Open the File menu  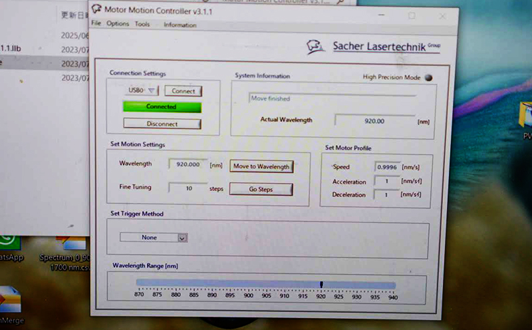pos(96,24)
